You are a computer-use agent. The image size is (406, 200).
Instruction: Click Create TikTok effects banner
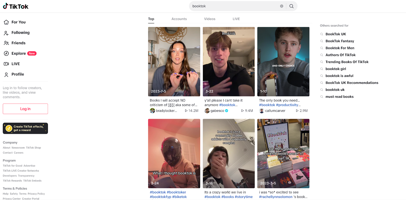[25, 128]
